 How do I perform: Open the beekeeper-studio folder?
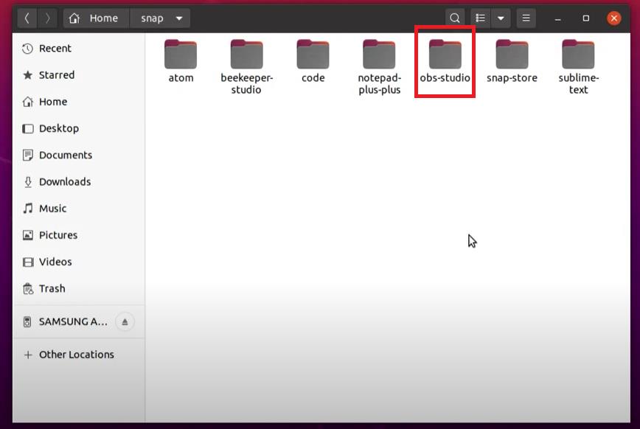point(246,67)
